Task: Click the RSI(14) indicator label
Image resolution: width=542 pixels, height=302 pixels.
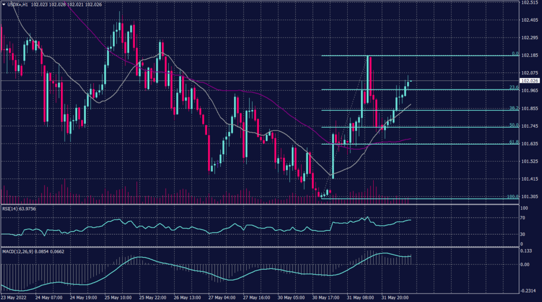Action: 11,208
